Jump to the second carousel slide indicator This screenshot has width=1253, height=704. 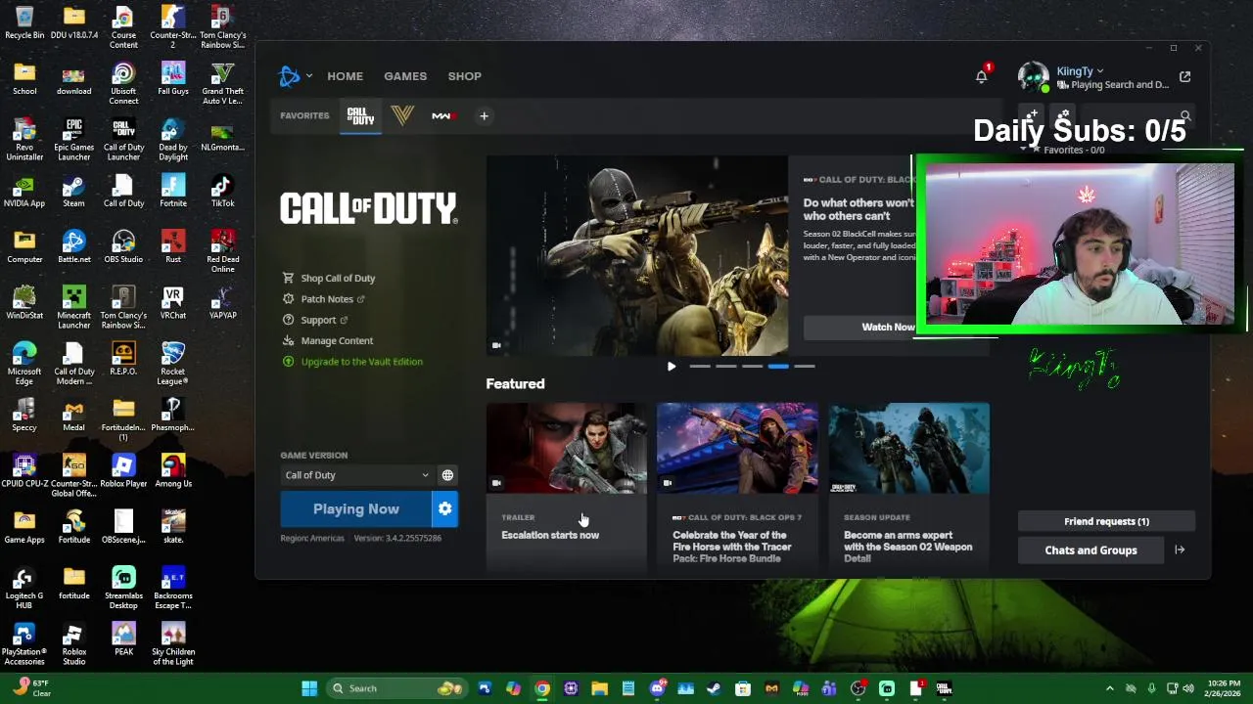726,367
